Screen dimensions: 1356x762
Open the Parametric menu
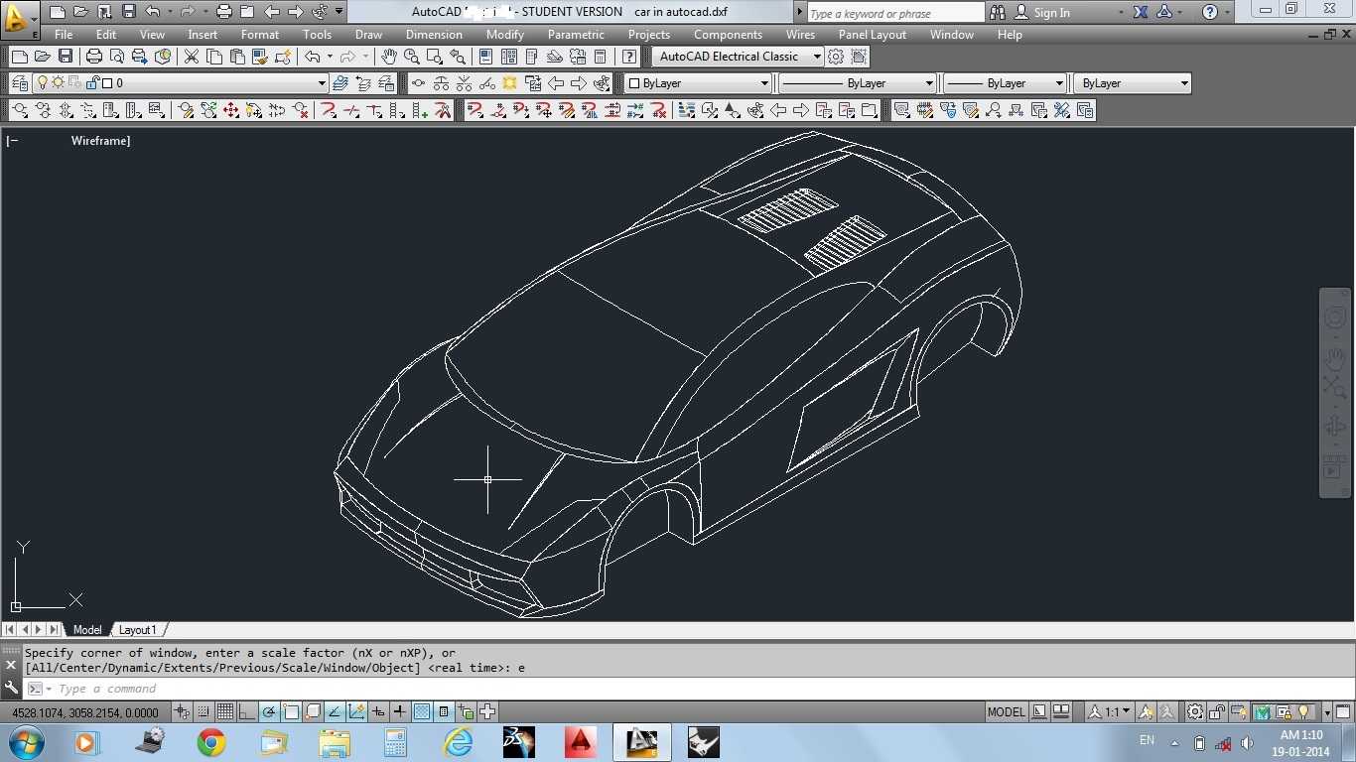click(x=576, y=35)
